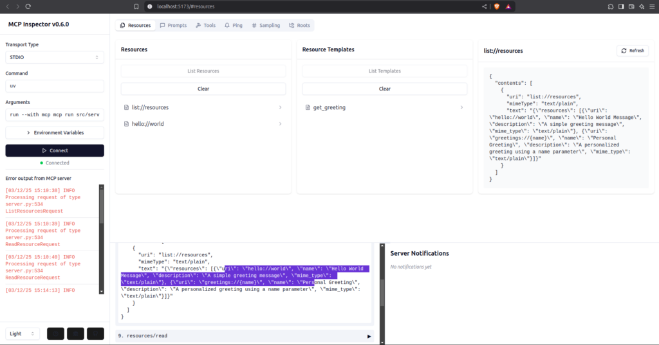659x345 pixels.
Task: Open the Light theme selector dropdown
Action: (23, 333)
